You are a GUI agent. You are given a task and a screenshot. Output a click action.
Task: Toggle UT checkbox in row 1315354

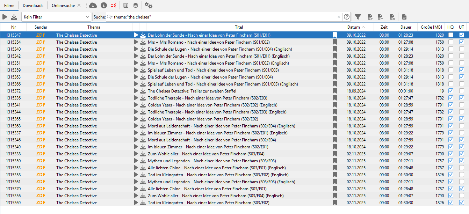click(x=462, y=42)
